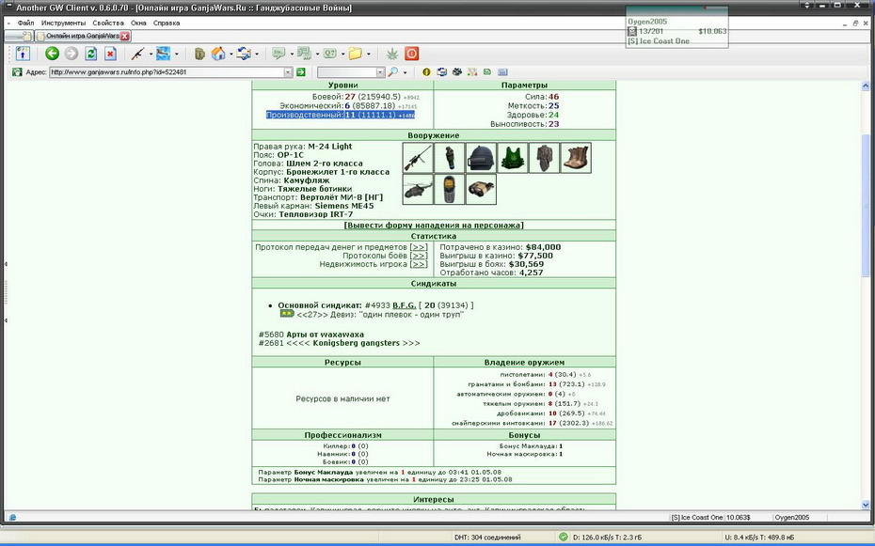Open the B.F.G. syndicate link

[404, 305]
